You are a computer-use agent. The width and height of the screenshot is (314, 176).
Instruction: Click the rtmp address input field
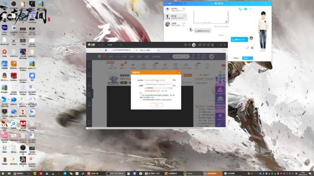click(x=159, y=80)
